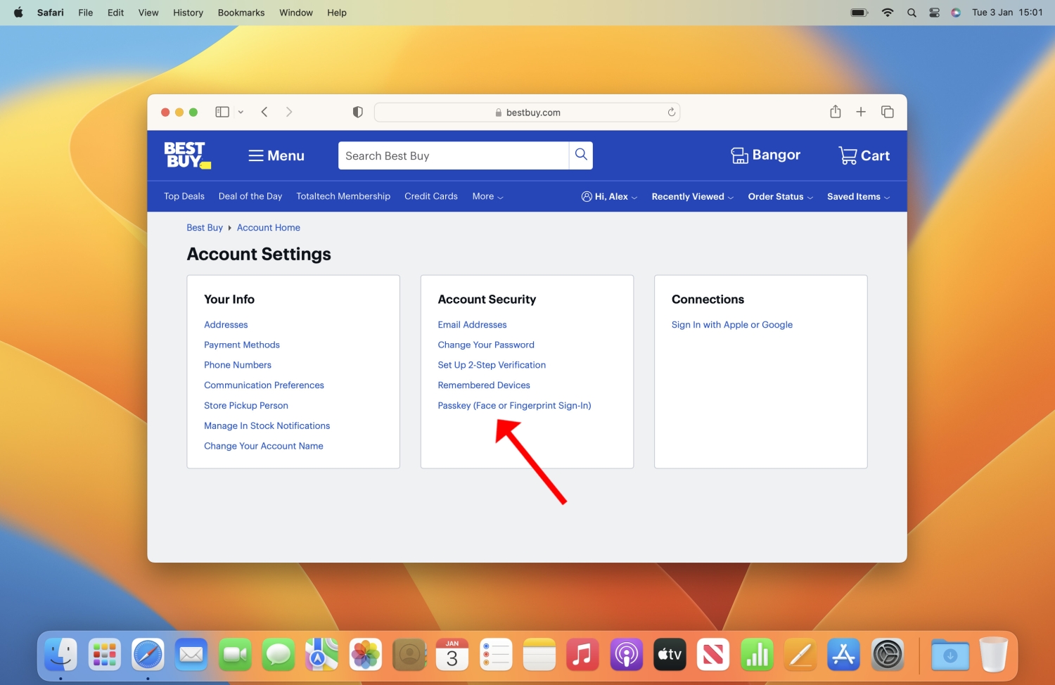Open Sign In with Apple or Google

(x=732, y=325)
